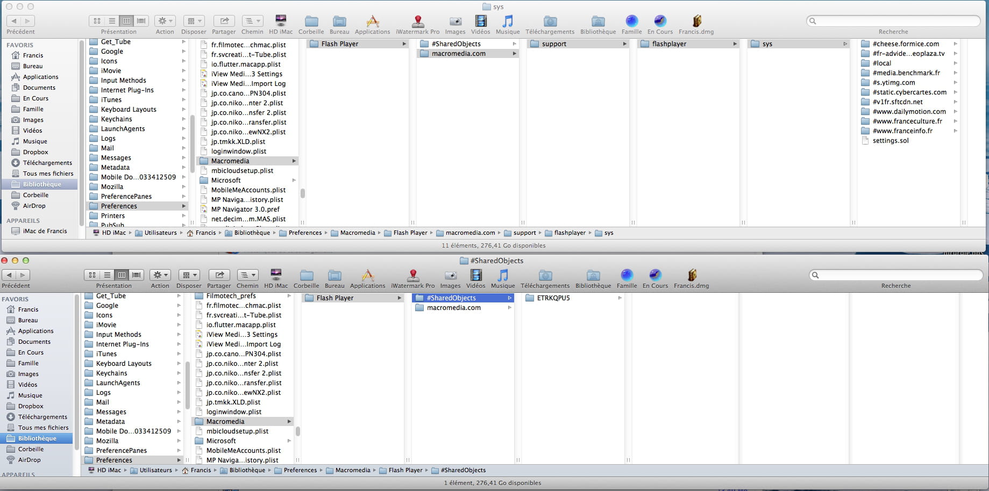
Task: Open Vidéos toolbar icon in bottom window
Action: [x=475, y=275]
